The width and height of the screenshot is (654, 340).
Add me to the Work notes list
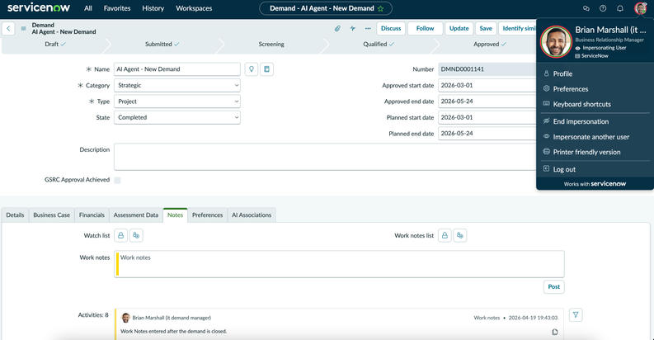click(460, 236)
